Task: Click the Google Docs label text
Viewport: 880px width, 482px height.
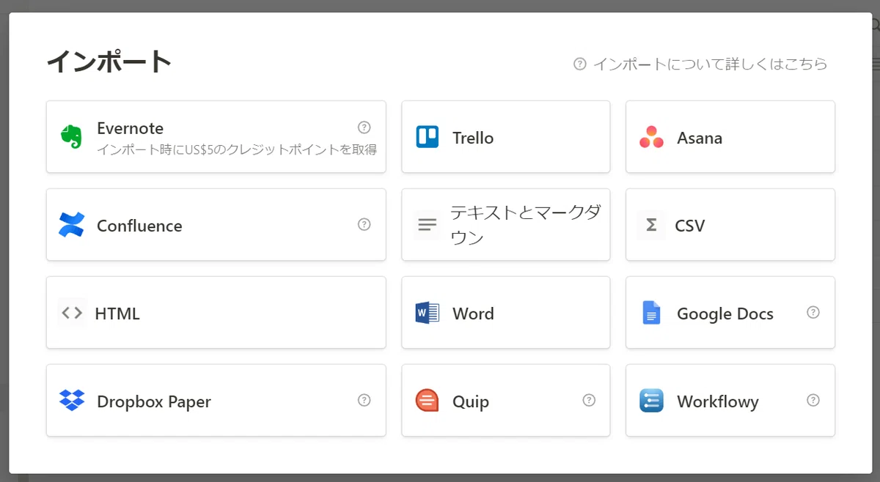Action: [725, 314]
